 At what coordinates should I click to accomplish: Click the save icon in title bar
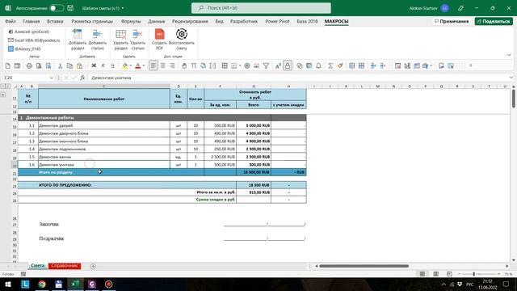click(x=70, y=8)
